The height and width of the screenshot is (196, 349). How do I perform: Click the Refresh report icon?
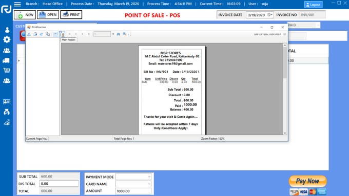(42, 34)
